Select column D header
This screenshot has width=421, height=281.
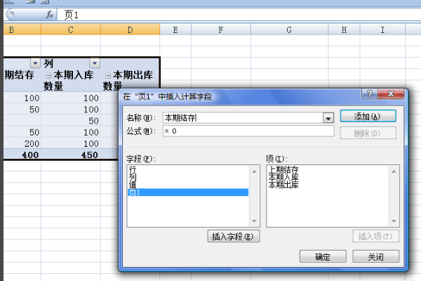coord(131,30)
